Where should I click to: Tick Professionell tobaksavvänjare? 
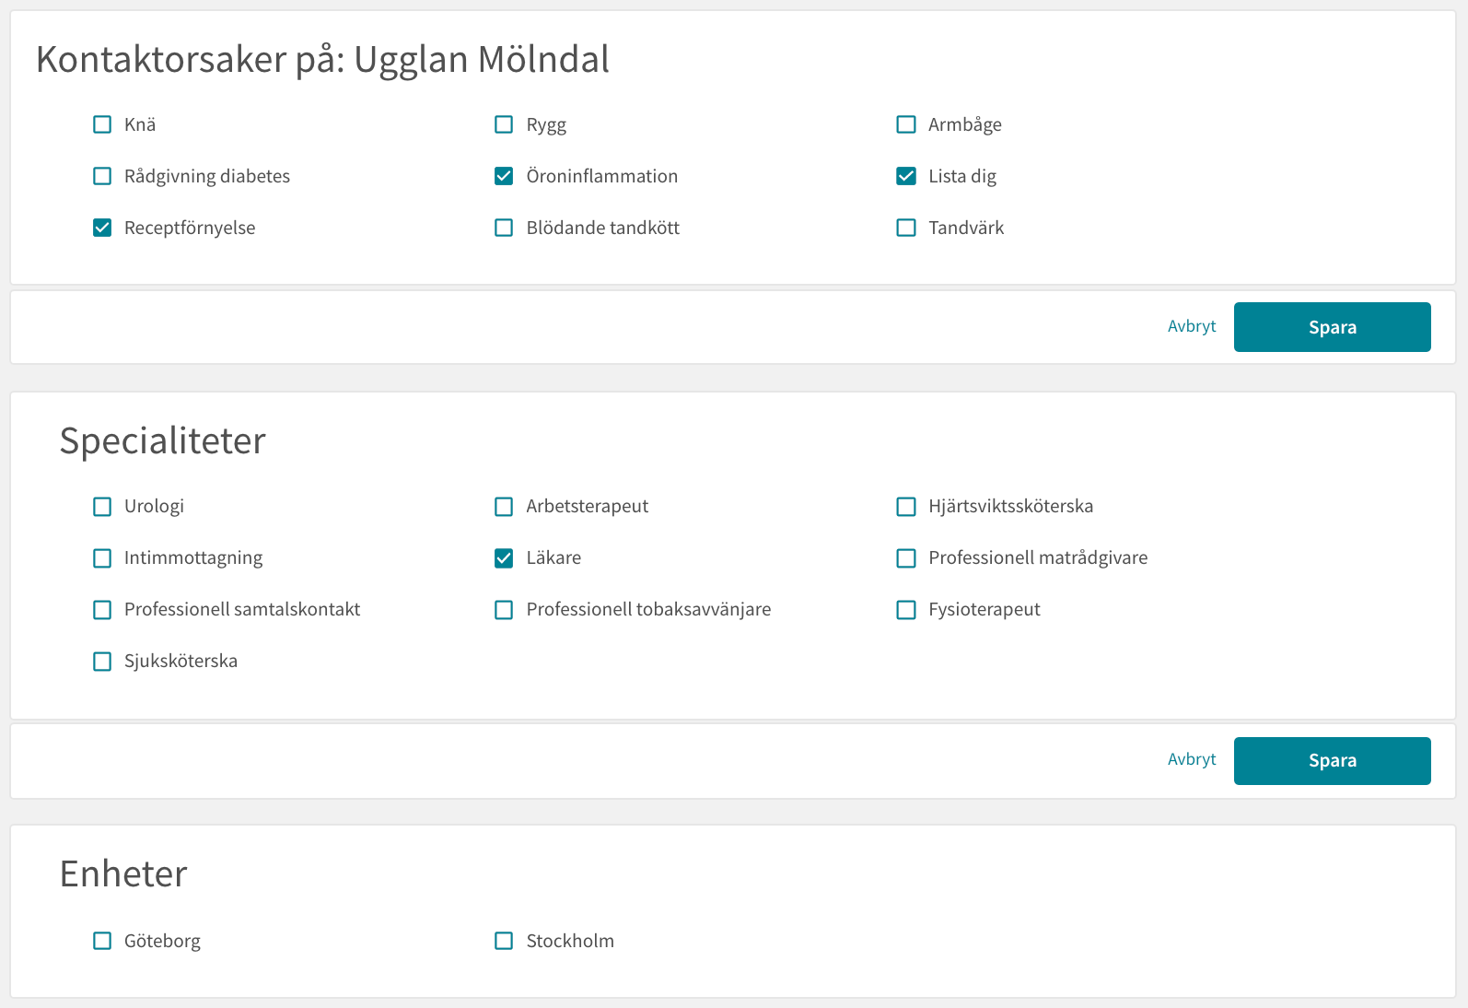click(x=504, y=609)
